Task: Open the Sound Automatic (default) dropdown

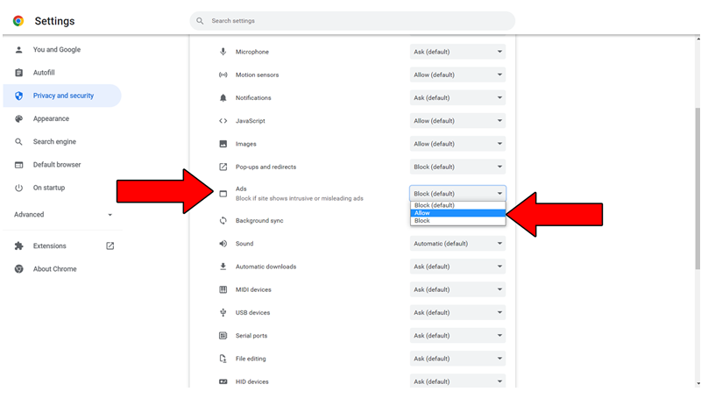Action: [457, 244]
